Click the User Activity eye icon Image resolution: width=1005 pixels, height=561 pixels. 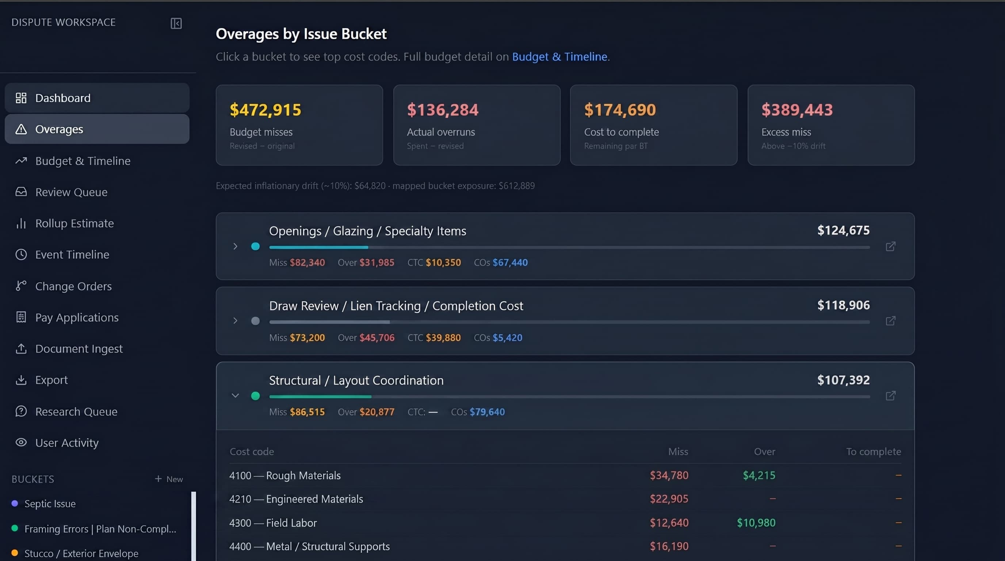pyautogui.click(x=21, y=442)
